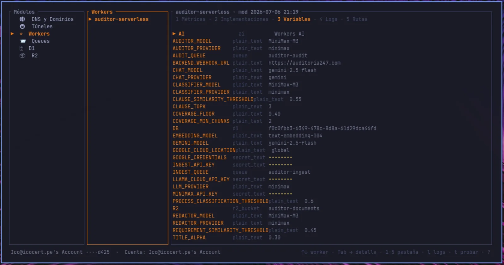Screen dimensions: 504x265
Task: Click the MINIMAX_API_KEY masked secret value
Action: (x=280, y=194)
